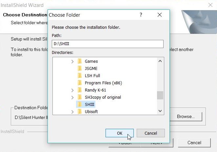Click the Program Files (x86) folder icon

[80, 83]
